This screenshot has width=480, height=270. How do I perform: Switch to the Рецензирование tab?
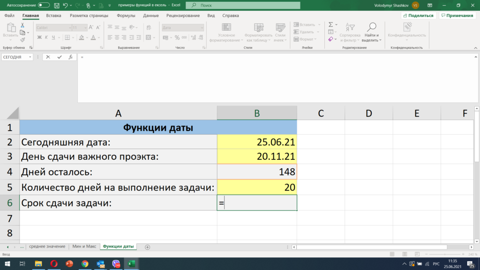pos(183,15)
